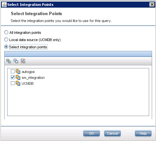Click the autogpa integration point icon

pos(18,72)
